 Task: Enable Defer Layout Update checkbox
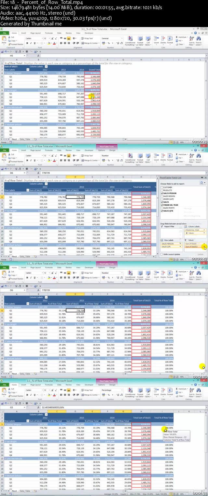tap(162, 254)
